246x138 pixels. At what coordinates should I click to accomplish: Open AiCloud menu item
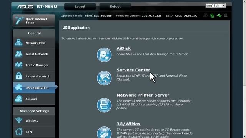(x=34, y=99)
